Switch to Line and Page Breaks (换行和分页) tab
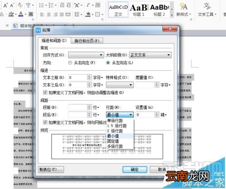This screenshot has width=226, height=189. coord(87,41)
